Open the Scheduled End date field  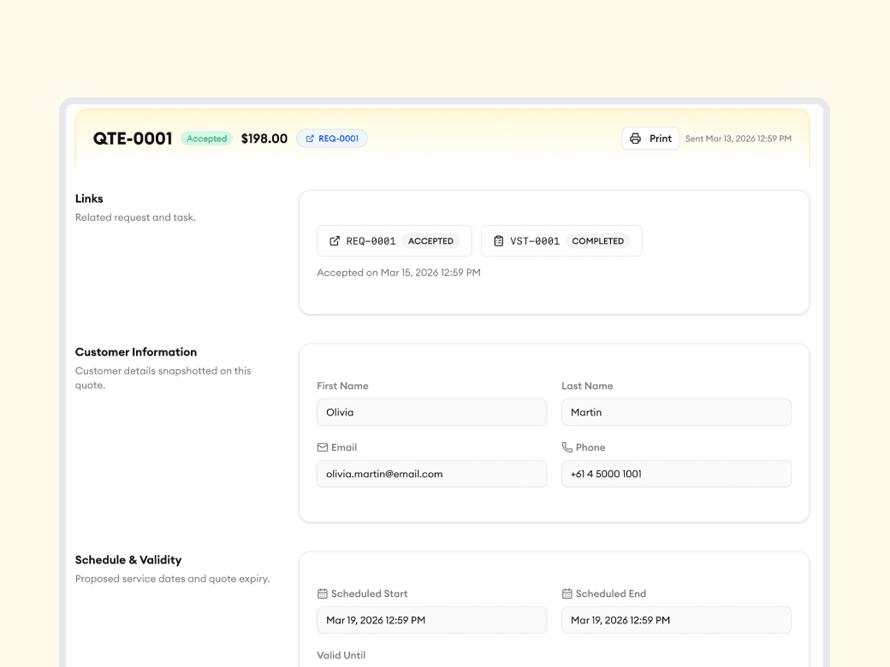click(676, 620)
